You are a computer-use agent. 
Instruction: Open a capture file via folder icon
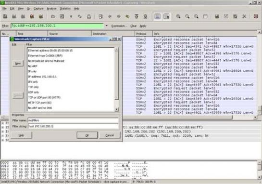pyautogui.click(x=53, y=16)
